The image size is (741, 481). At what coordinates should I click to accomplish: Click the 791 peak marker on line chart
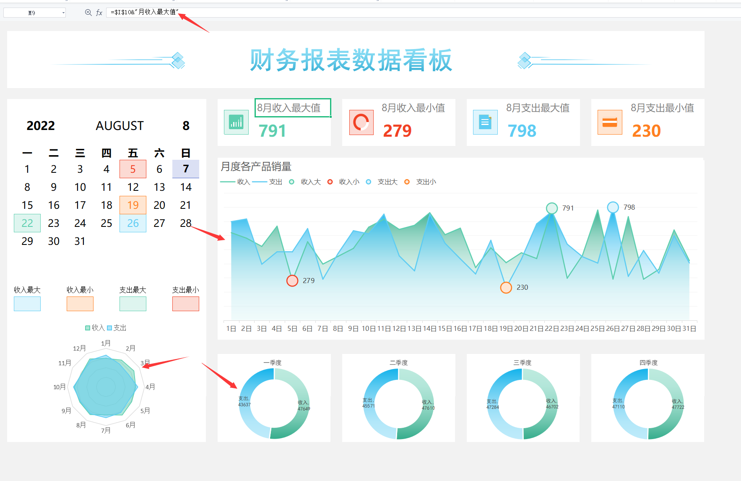(552, 208)
